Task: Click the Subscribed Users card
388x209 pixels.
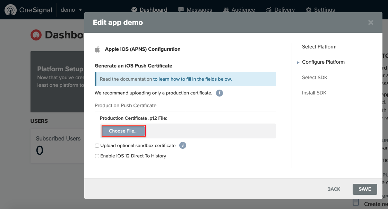Action: 58,146
